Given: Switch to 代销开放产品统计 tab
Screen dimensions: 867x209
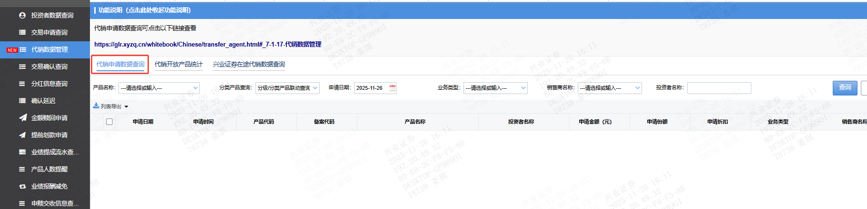Looking at the screenshot, I should click(178, 64).
